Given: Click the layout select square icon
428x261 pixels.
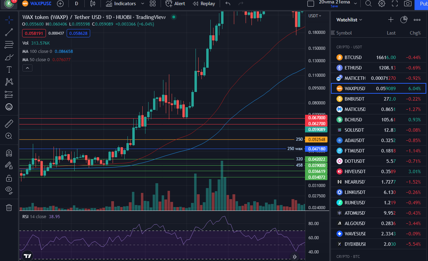Looking at the screenshot, I should point(311,3).
